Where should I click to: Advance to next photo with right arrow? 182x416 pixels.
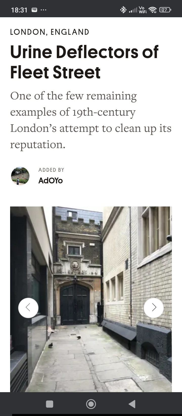[154, 308]
